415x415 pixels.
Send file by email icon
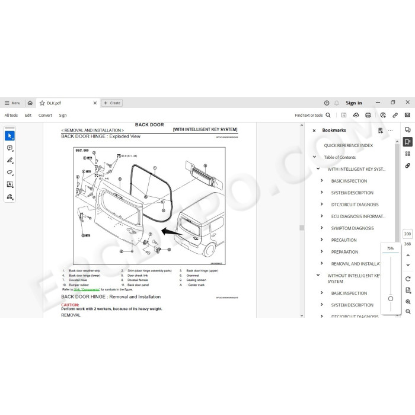click(407, 115)
